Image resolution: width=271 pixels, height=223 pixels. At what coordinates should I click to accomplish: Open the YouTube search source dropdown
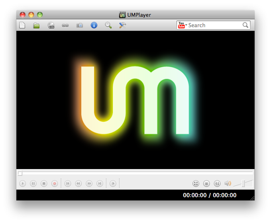tap(182, 25)
